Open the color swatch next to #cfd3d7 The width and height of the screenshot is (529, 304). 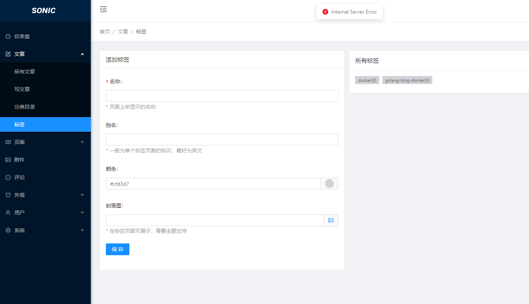pyautogui.click(x=329, y=183)
